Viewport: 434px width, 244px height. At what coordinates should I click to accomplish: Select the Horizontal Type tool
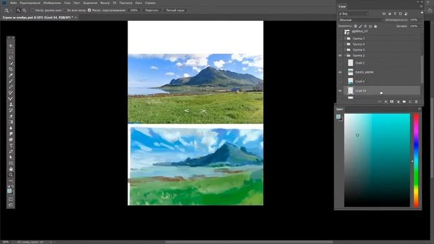click(x=11, y=146)
